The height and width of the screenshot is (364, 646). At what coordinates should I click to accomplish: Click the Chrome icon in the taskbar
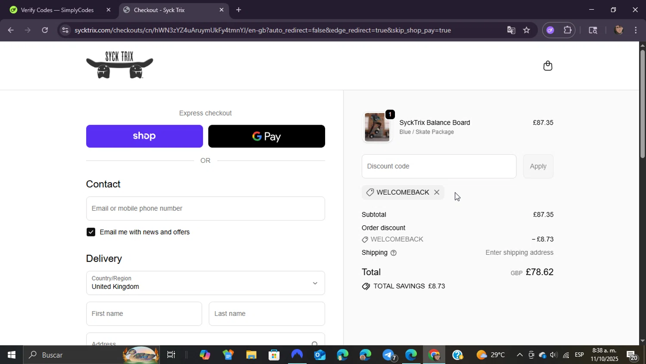[434, 355]
